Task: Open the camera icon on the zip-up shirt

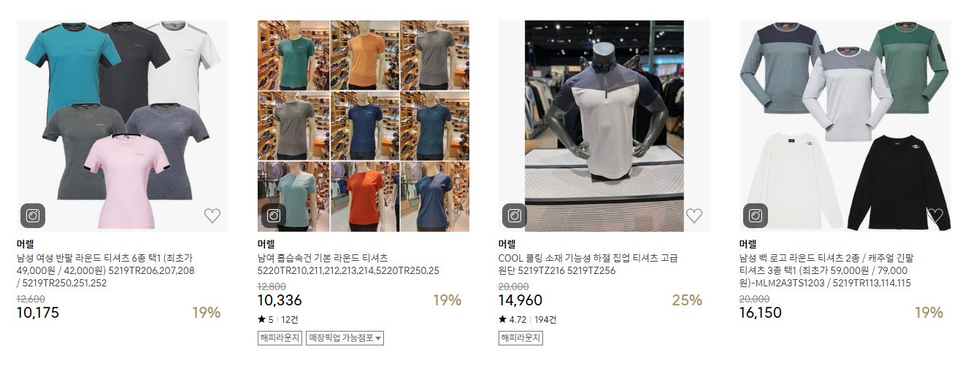Action: tap(515, 216)
